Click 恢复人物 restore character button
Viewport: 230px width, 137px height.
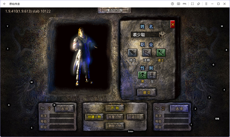[x=115, y=117]
